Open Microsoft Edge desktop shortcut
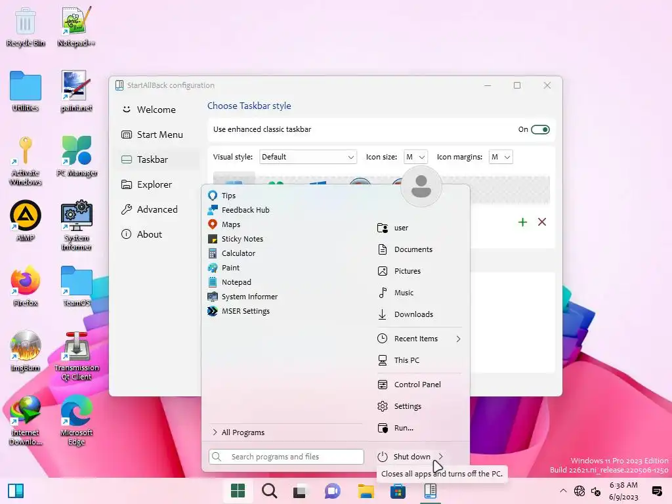 coord(76,421)
